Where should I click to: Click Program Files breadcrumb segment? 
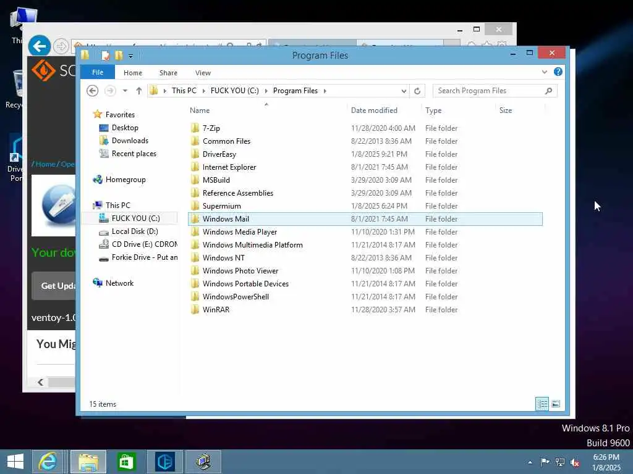tap(295, 91)
